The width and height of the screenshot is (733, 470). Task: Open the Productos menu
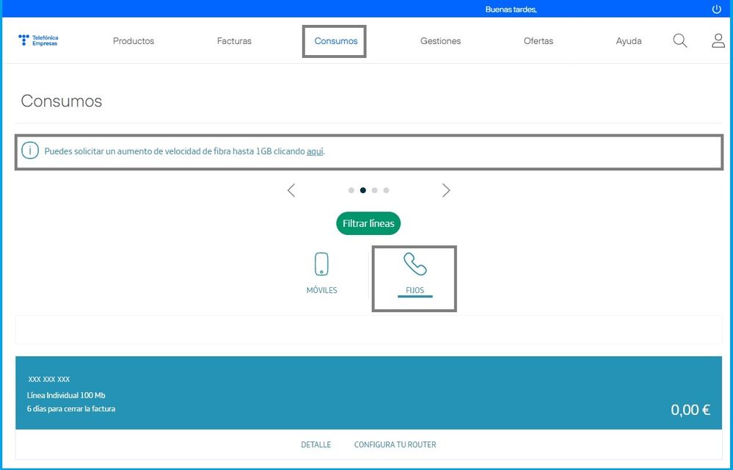pyautogui.click(x=134, y=41)
